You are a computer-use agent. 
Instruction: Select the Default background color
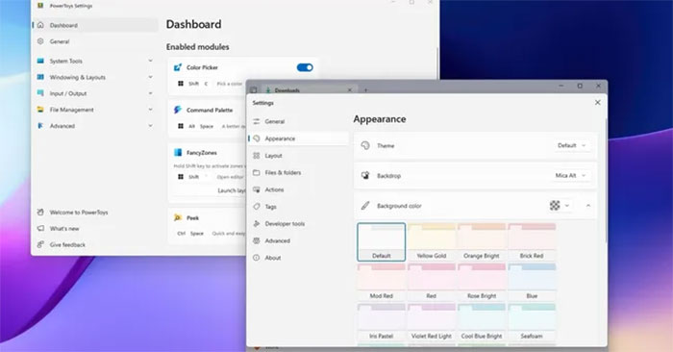point(381,242)
